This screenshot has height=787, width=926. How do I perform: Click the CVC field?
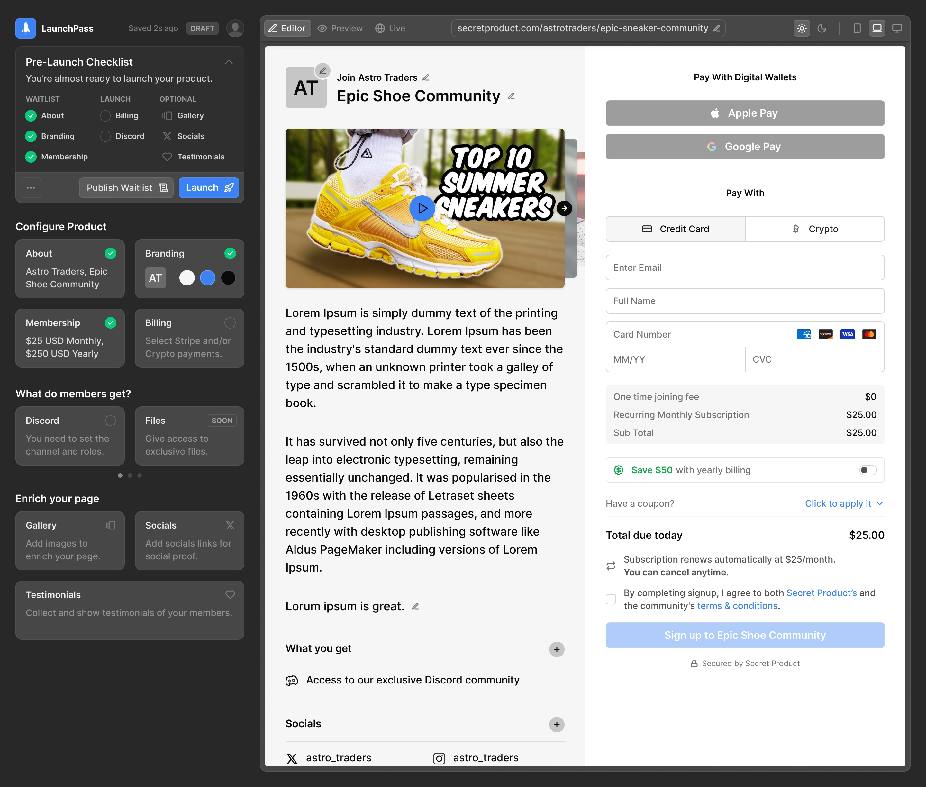coord(815,360)
